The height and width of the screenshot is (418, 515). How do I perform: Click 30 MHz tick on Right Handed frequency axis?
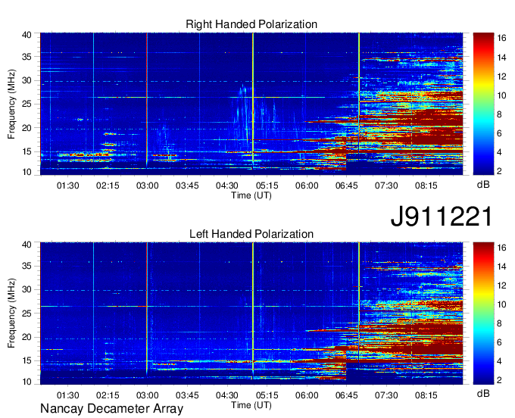pyautogui.click(x=27, y=80)
